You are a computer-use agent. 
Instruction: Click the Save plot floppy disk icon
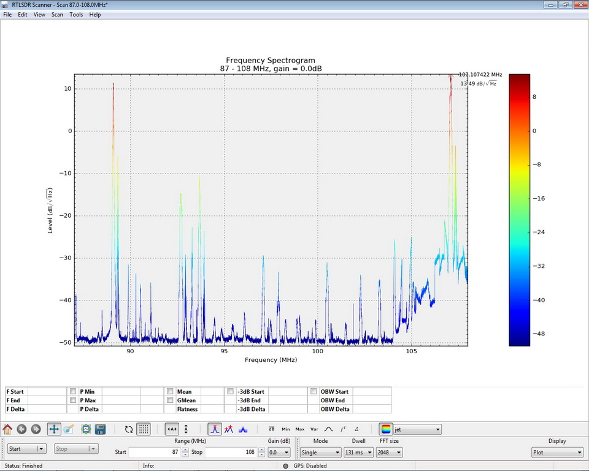click(x=100, y=429)
